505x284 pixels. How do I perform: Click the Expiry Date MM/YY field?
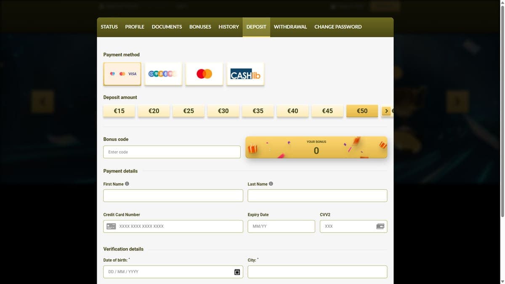[281, 226]
